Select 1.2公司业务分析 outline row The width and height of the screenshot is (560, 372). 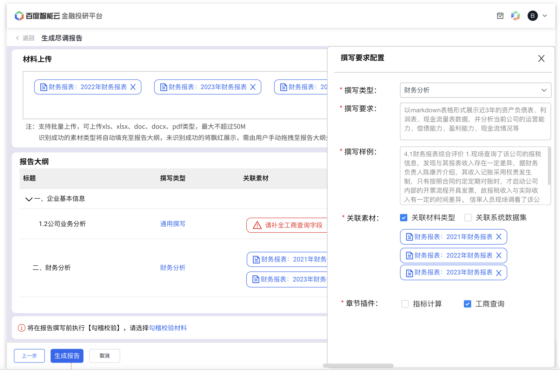coord(174,224)
